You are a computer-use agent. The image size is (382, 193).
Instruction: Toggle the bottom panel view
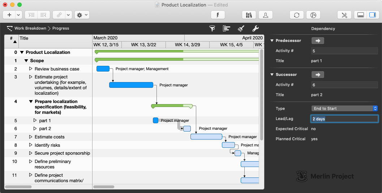tap(360, 15)
